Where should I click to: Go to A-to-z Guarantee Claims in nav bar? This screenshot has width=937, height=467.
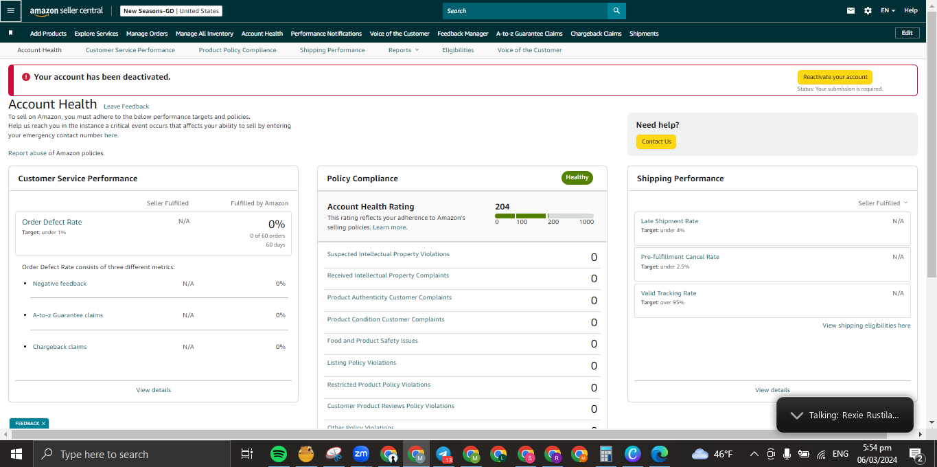pyautogui.click(x=529, y=34)
